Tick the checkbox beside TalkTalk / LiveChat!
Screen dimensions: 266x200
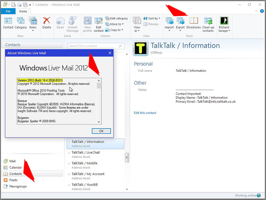point(69,153)
